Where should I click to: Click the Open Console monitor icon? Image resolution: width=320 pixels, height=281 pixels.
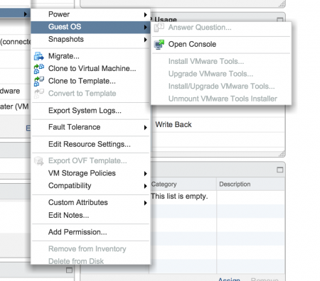point(159,45)
